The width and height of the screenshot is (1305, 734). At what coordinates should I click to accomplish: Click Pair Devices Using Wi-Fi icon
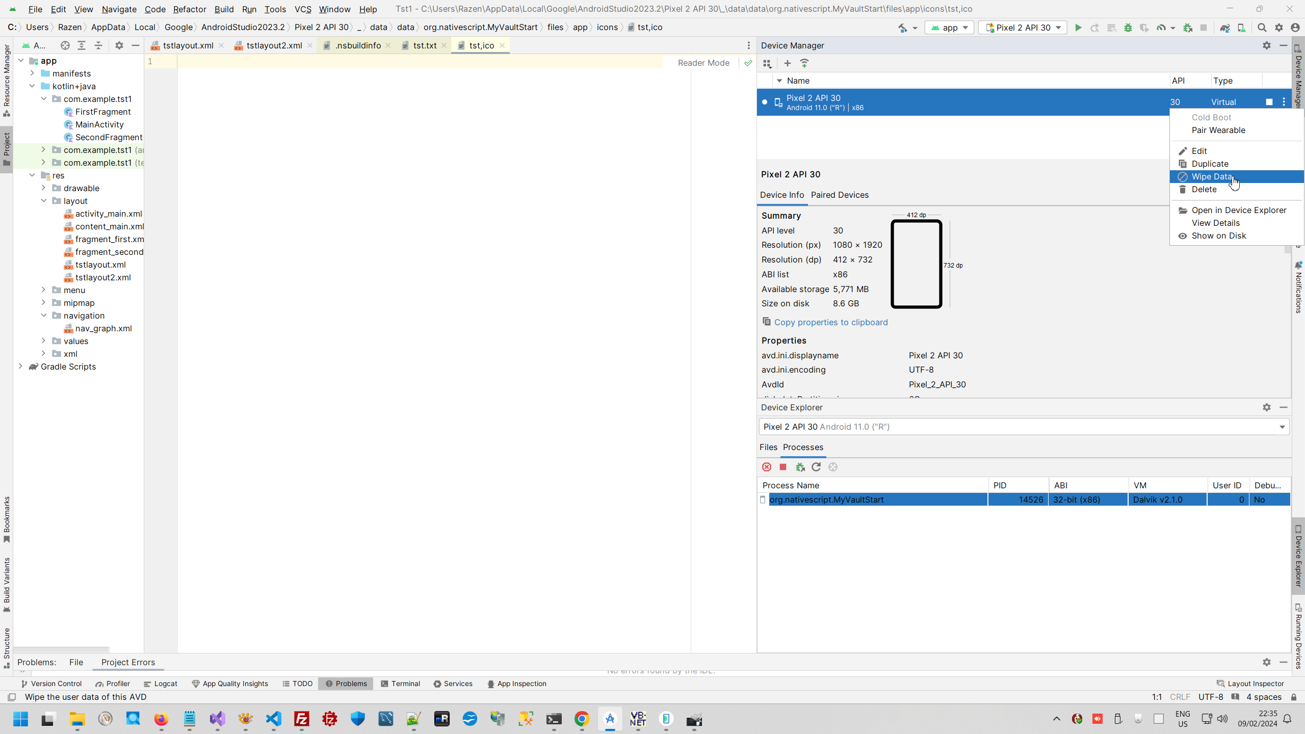[804, 63]
